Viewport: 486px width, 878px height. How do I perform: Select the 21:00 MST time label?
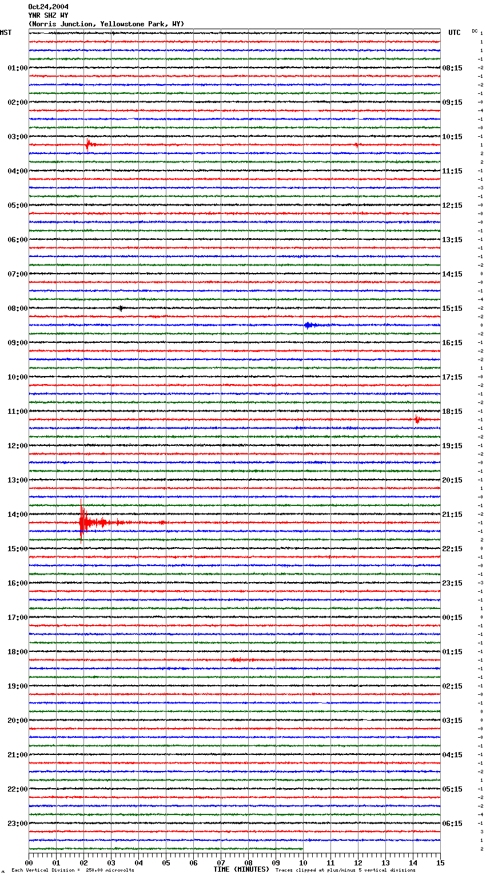18,755
